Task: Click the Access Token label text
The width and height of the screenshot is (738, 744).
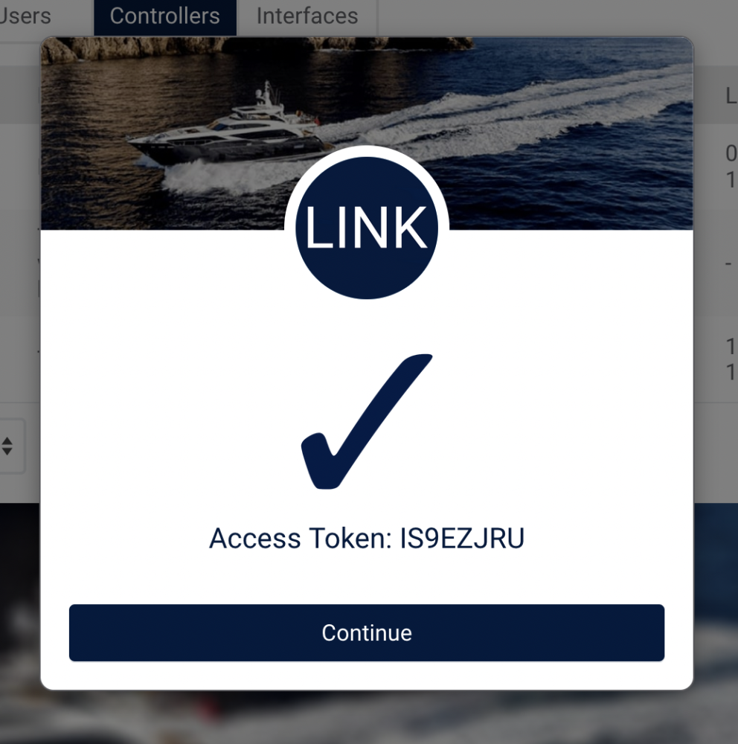Action: (x=302, y=539)
